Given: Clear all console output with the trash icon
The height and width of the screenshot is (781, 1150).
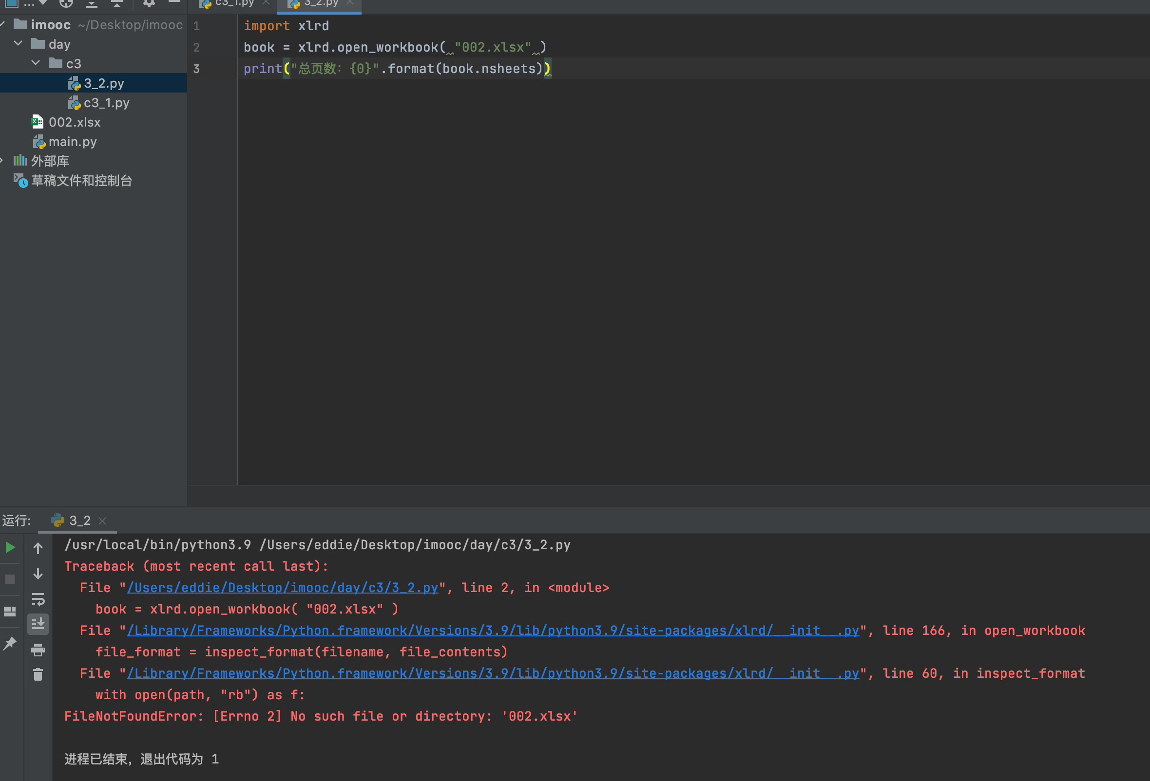Looking at the screenshot, I should [x=38, y=674].
